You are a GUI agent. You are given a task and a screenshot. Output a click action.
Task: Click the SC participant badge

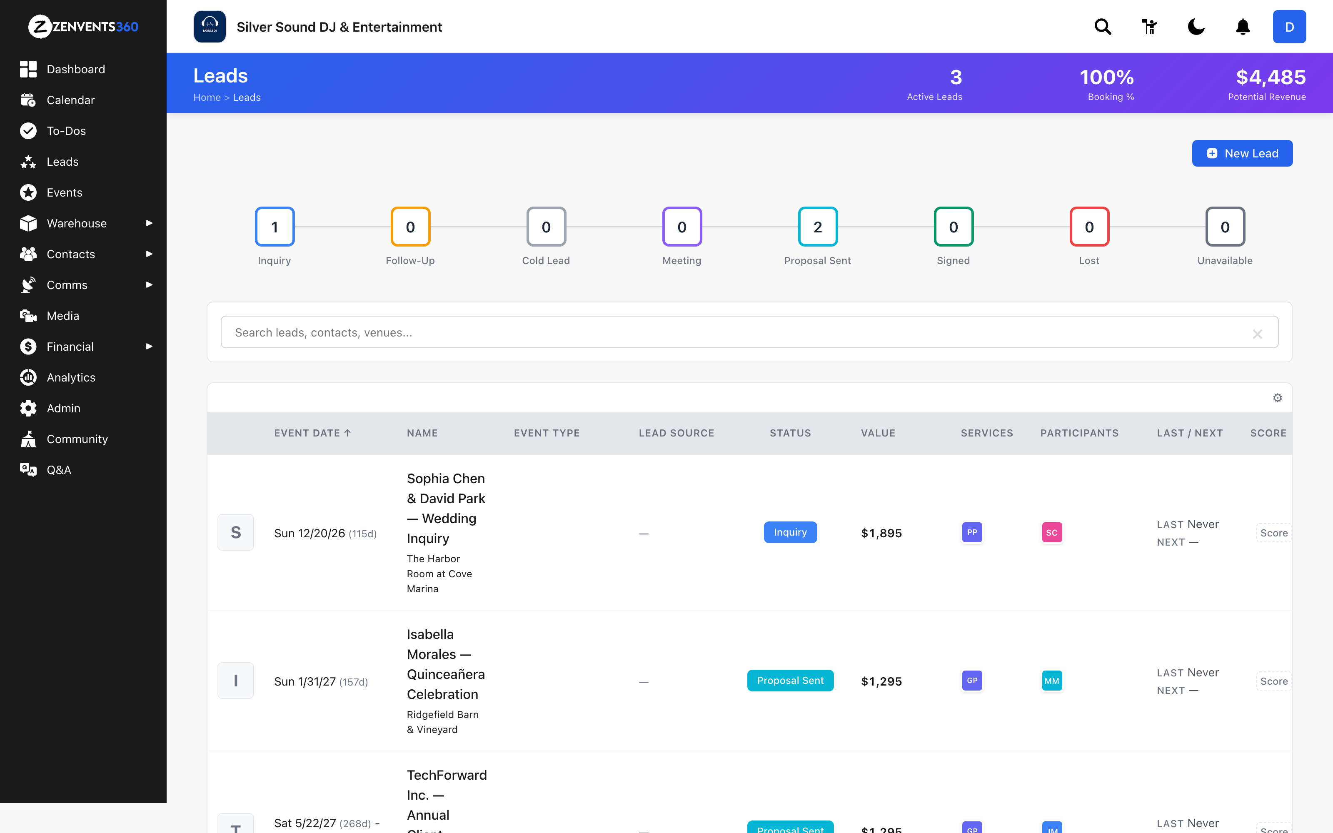click(1051, 532)
